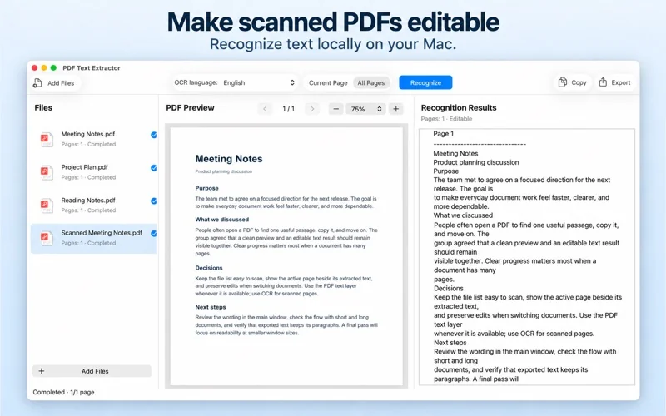Click the Add Files label in the toolbar
The height and width of the screenshot is (416, 666).
pyautogui.click(x=61, y=83)
